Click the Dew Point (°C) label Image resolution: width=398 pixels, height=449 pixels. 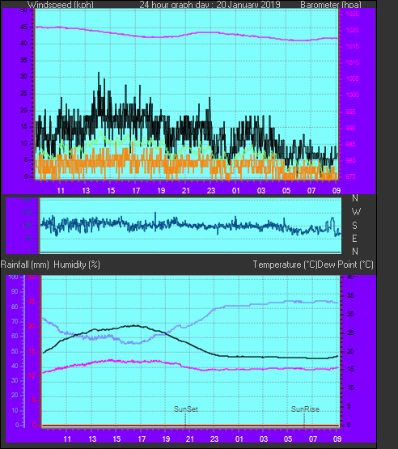click(x=345, y=265)
